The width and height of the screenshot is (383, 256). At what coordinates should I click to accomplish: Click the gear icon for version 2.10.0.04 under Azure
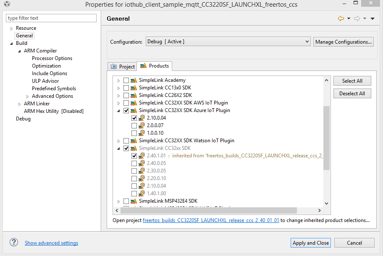click(x=142, y=118)
